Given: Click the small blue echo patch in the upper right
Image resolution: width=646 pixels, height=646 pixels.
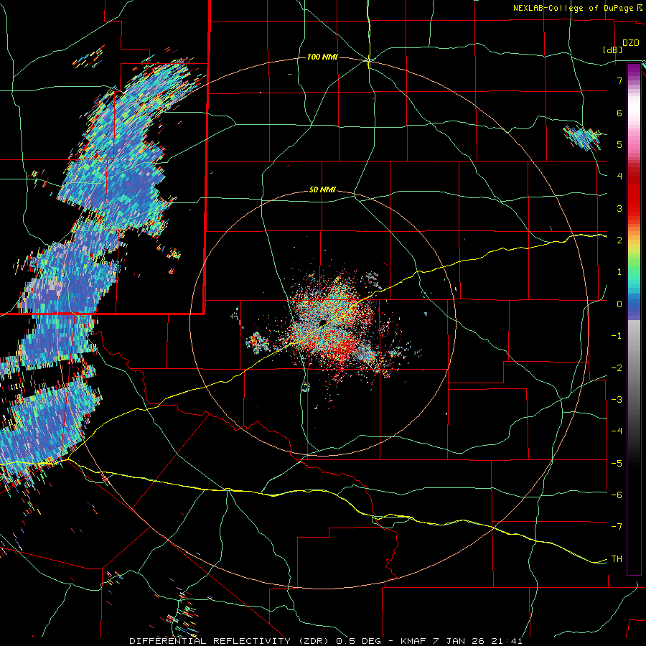Looking at the screenshot, I should point(584,138).
